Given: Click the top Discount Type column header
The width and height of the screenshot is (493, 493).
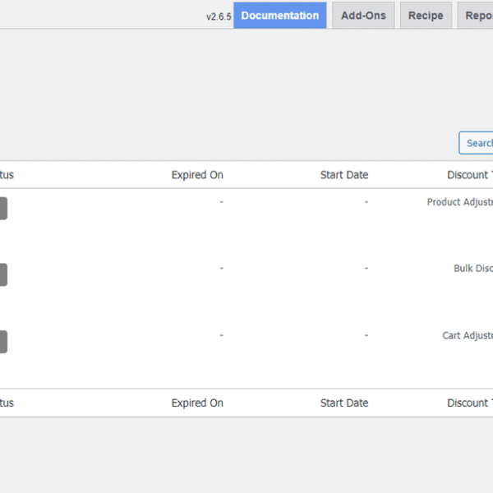Looking at the screenshot, I should click(x=469, y=175).
